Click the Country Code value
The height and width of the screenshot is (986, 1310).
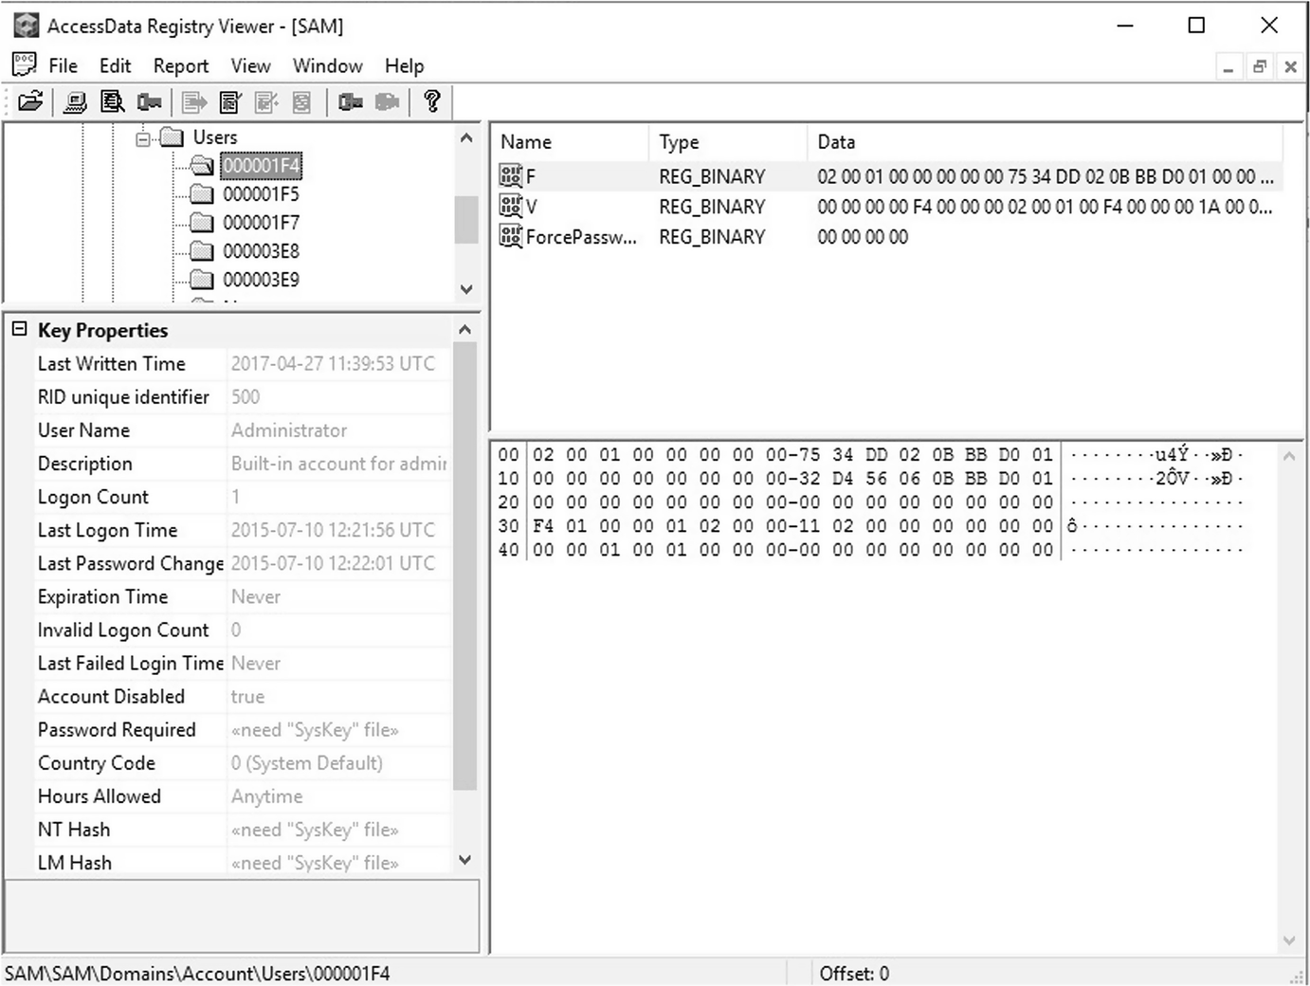pos(307,763)
